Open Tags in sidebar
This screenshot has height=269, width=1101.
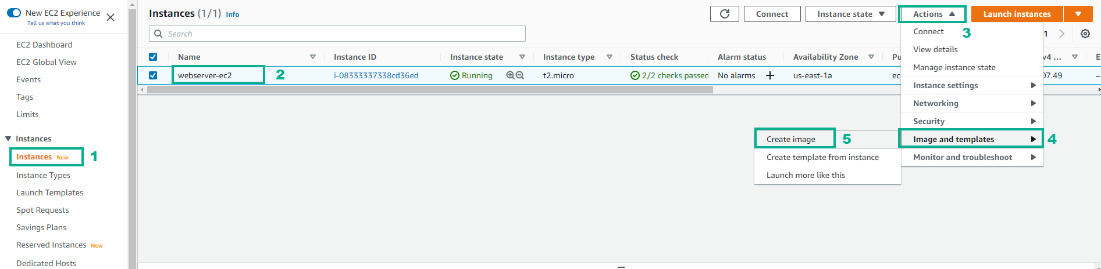[x=24, y=97]
